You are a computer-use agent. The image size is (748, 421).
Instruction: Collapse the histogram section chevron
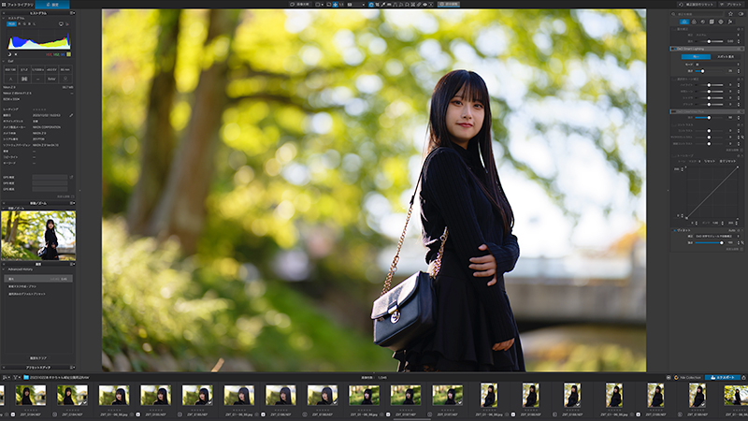point(4,18)
